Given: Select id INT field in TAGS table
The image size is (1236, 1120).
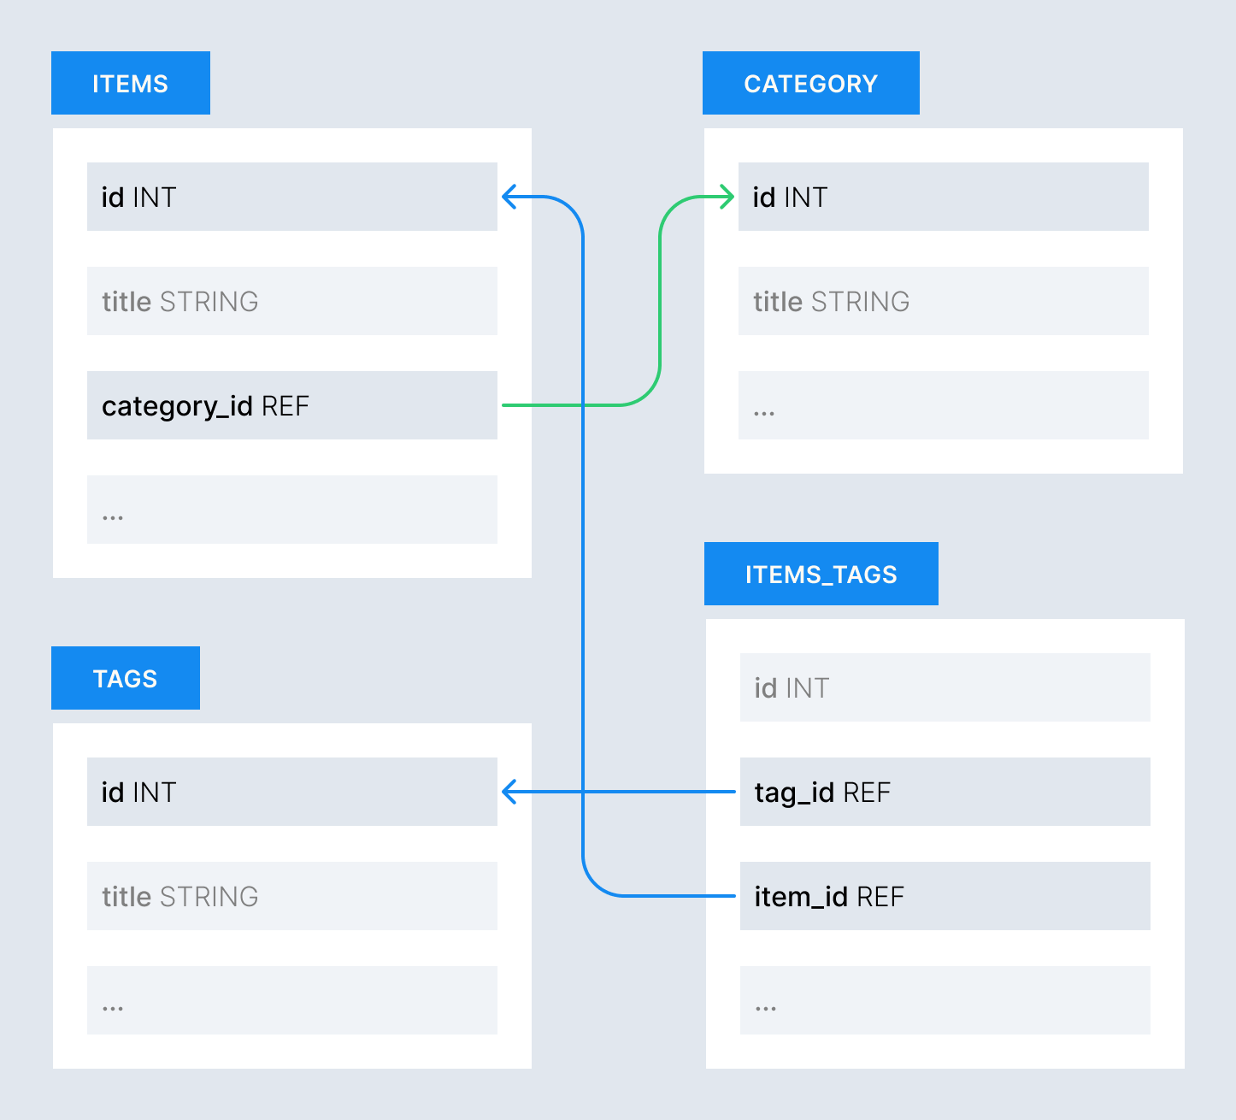Looking at the screenshot, I should (291, 792).
